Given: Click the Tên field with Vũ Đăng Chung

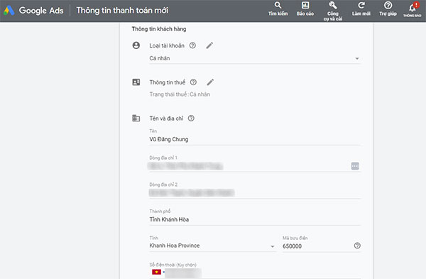Looking at the screenshot, I should (x=255, y=139).
